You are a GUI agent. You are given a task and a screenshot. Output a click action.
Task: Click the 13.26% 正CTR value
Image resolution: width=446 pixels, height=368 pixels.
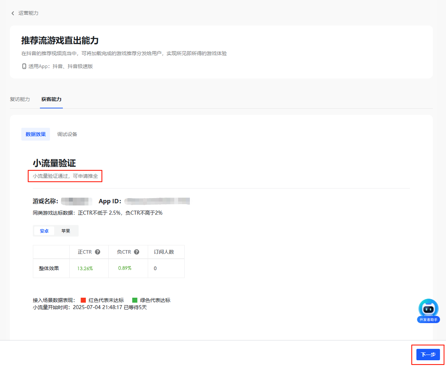click(85, 268)
